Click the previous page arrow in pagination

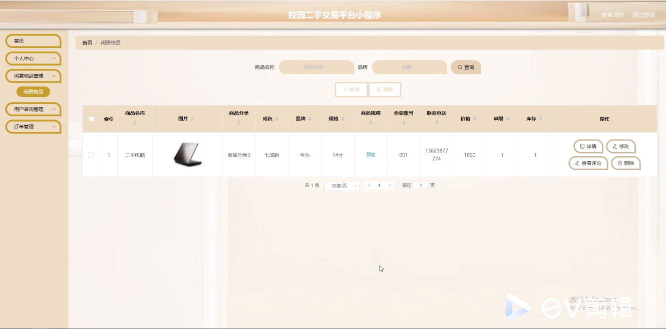coord(369,185)
